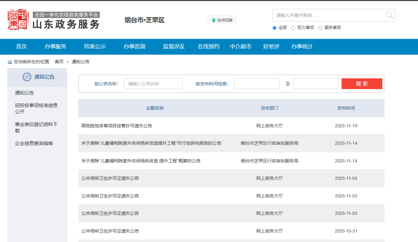Screen dimensions: 418x242
Task: Click the home icon in breadcrumb
Action: point(10,62)
